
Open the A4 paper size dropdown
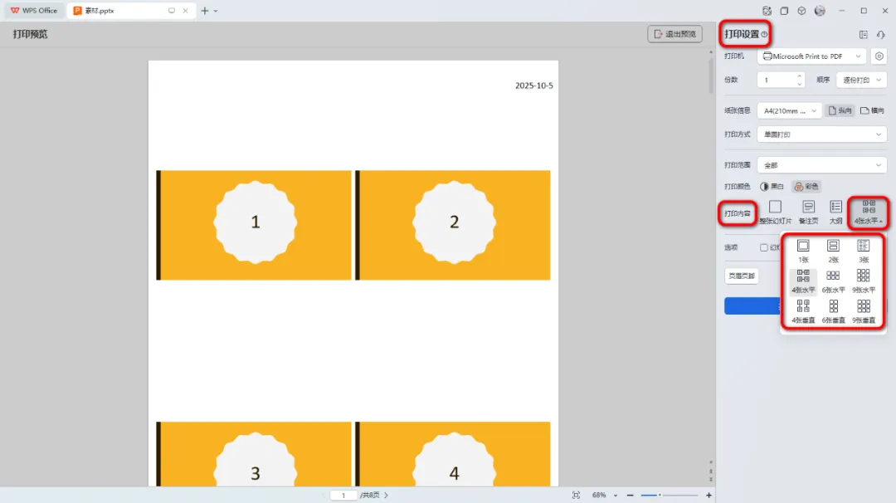[x=789, y=110]
